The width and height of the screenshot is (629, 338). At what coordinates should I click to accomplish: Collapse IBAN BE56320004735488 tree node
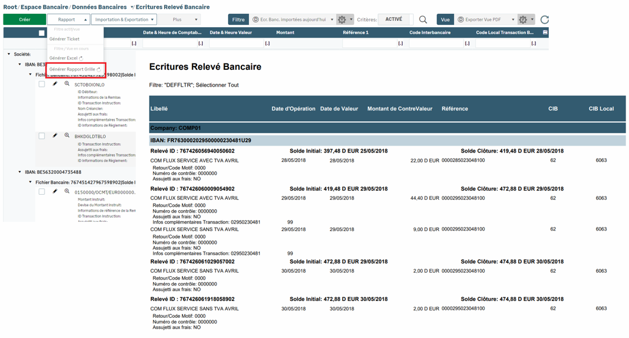point(20,172)
